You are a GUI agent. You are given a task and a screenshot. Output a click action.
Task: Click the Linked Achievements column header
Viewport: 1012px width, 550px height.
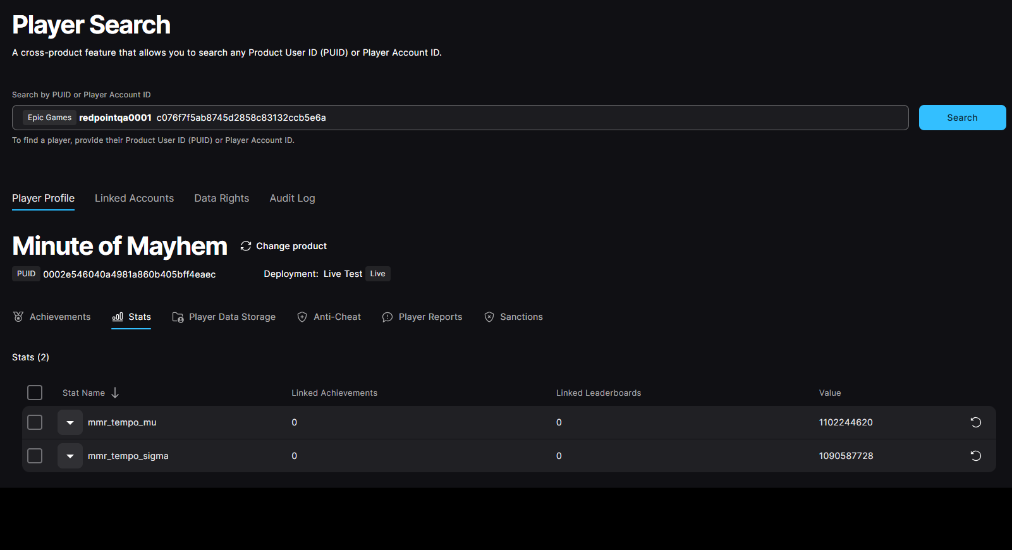coord(334,393)
